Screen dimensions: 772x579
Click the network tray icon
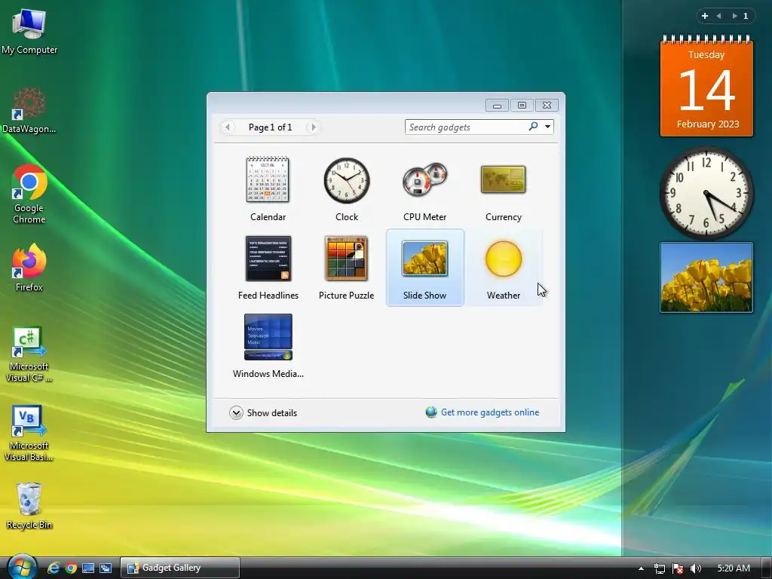[x=659, y=568]
